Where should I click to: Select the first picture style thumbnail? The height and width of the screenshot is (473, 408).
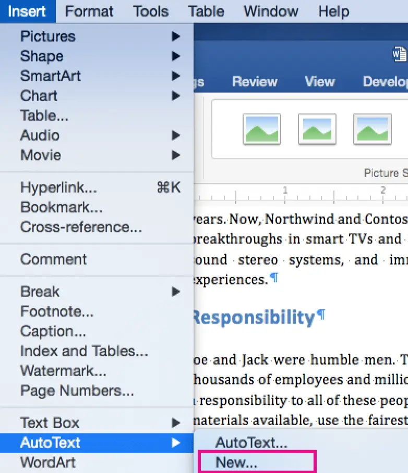(x=261, y=129)
